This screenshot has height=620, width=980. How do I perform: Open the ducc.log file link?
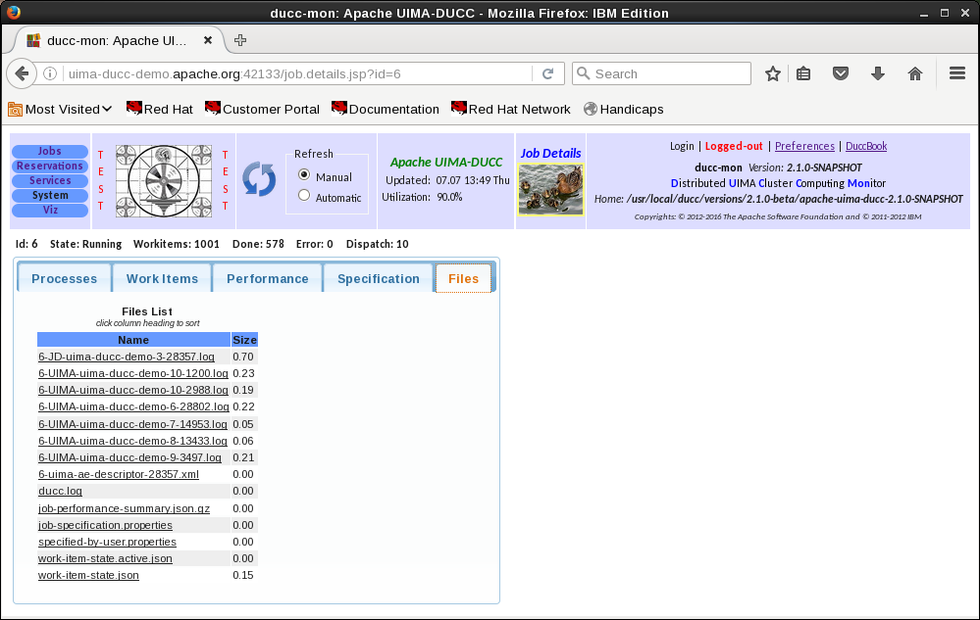[x=60, y=491]
